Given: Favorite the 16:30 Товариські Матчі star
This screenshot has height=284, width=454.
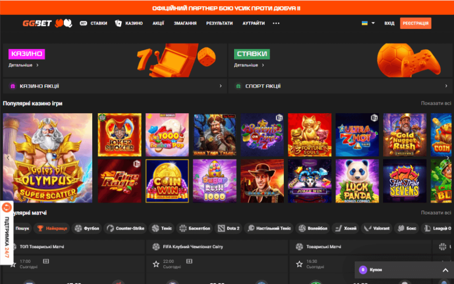Looking at the screenshot, I should tap(299, 264).
